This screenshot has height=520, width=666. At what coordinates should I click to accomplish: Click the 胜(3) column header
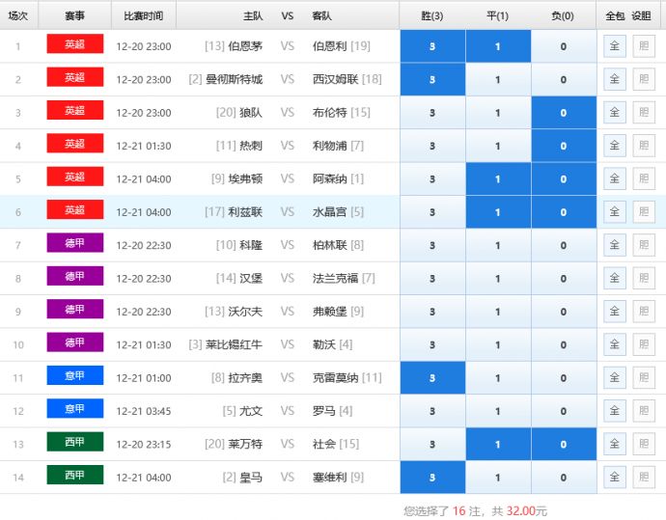(x=431, y=16)
